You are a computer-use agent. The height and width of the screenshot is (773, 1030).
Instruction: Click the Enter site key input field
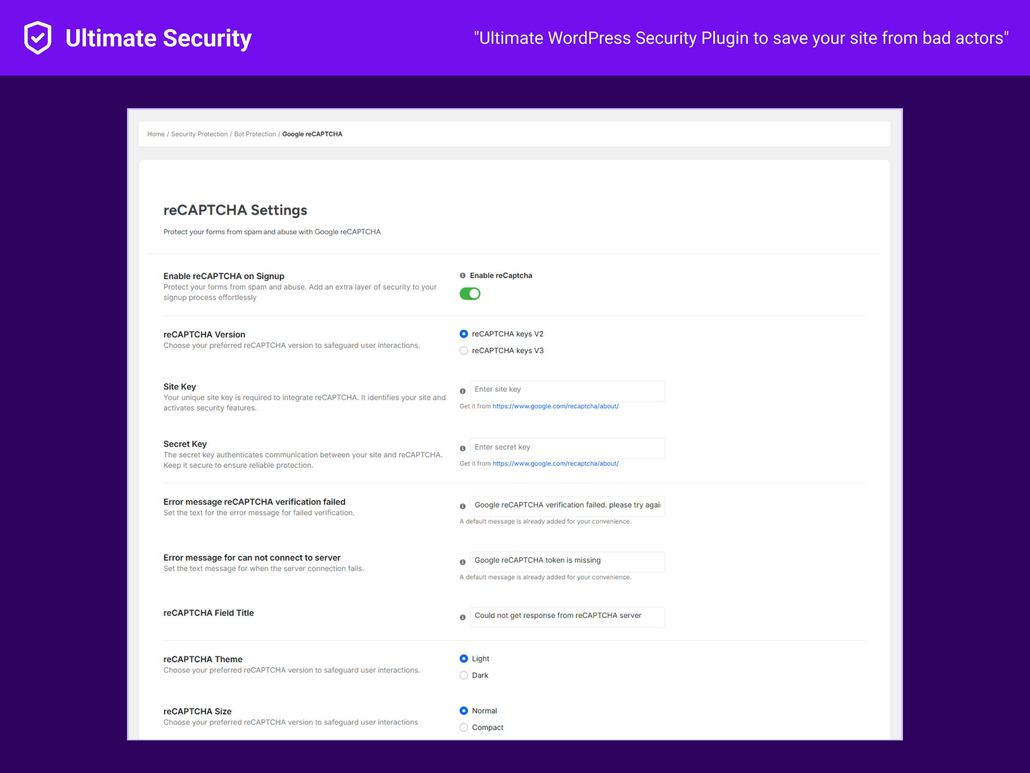tap(567, 390)
